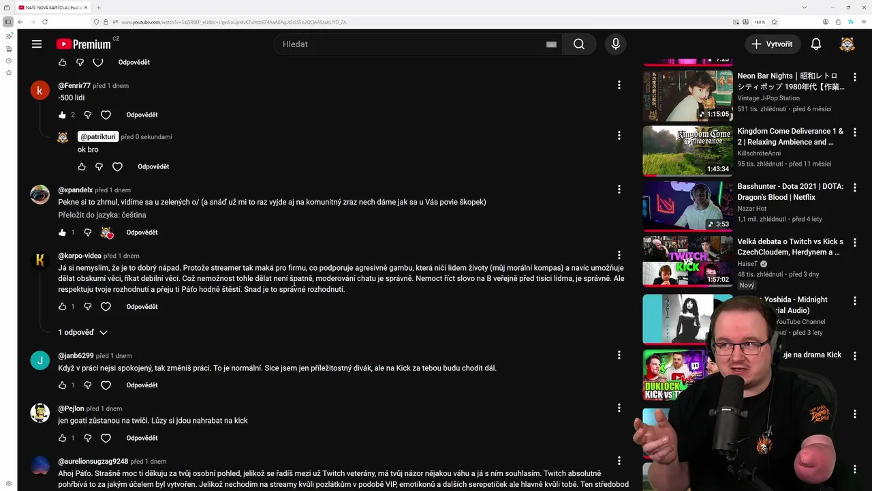Heart the @Fenrir77 comment
Screen dimensions: 872x491
tap(106, 115)
